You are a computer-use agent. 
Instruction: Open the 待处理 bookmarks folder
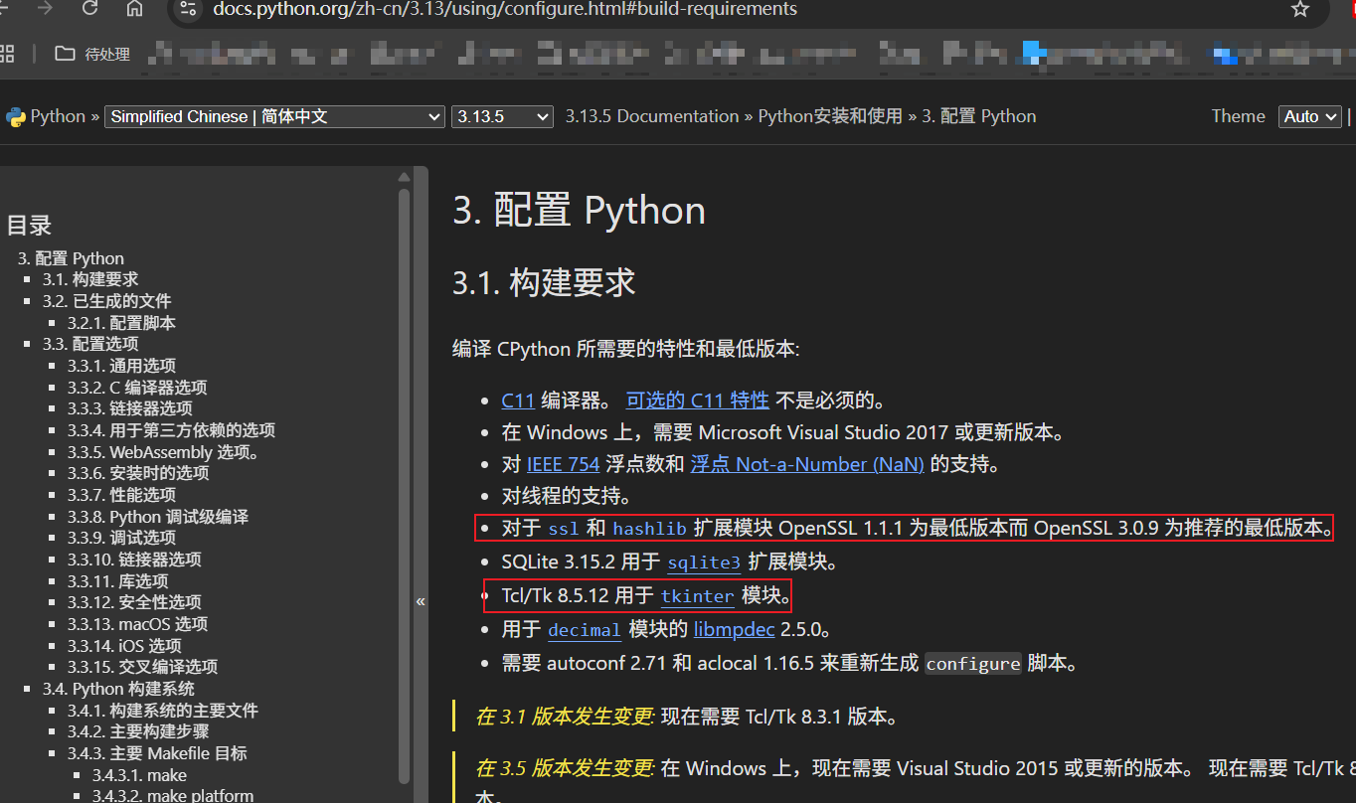pos(93,54)
